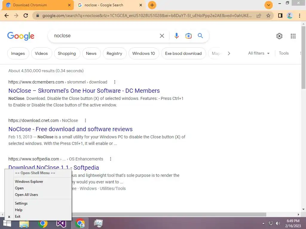The image size is (306, 229).
Task: Open File Explorer from taskbar
Action: click(24, 223)
